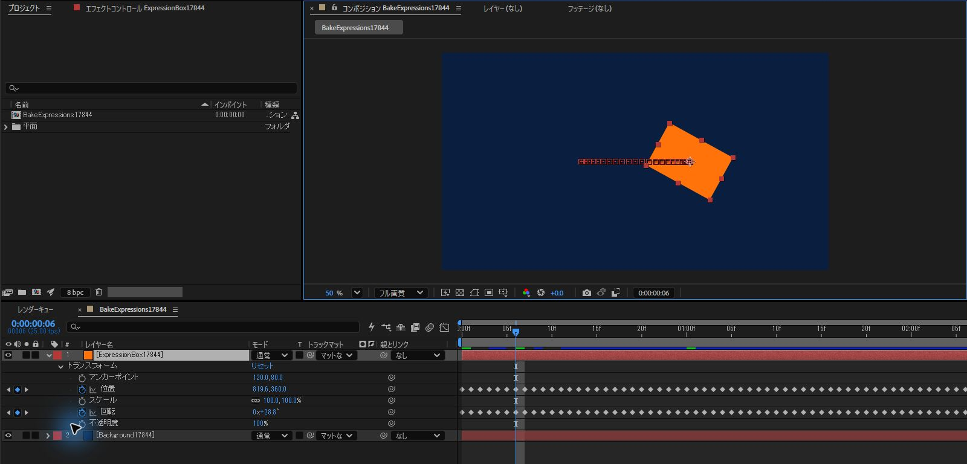The width and height of the screenshot is (967, 464).
Task: Switch to the レンダーキュー tab
Action: pos(35,309)
